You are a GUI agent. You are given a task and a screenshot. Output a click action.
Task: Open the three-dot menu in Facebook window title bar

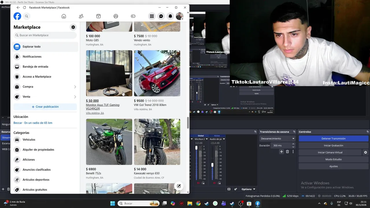160,8
